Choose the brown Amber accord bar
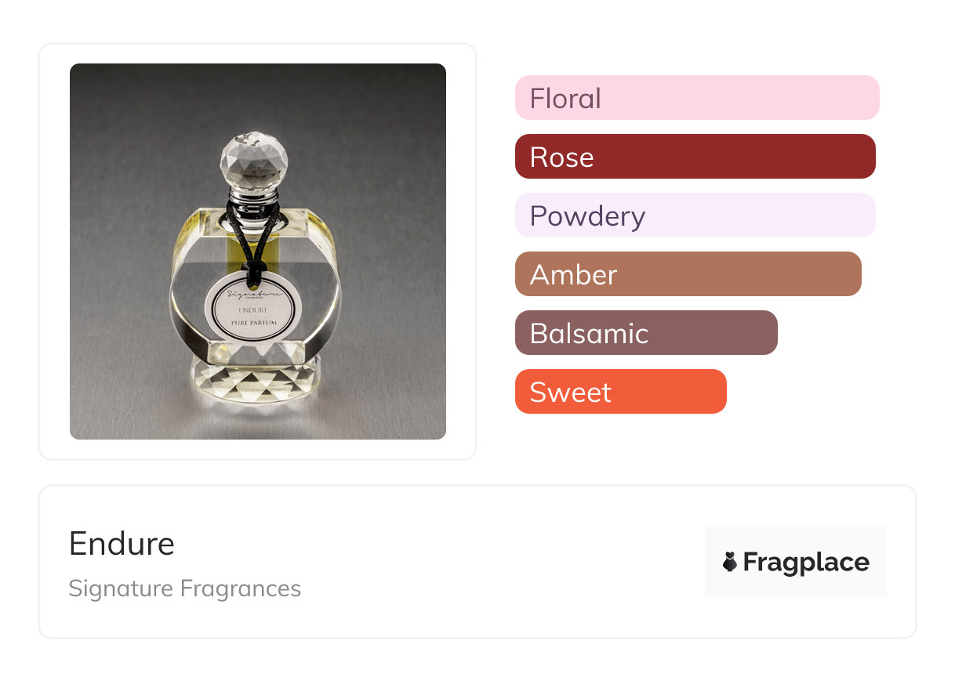955x677 pixels. 688,274
